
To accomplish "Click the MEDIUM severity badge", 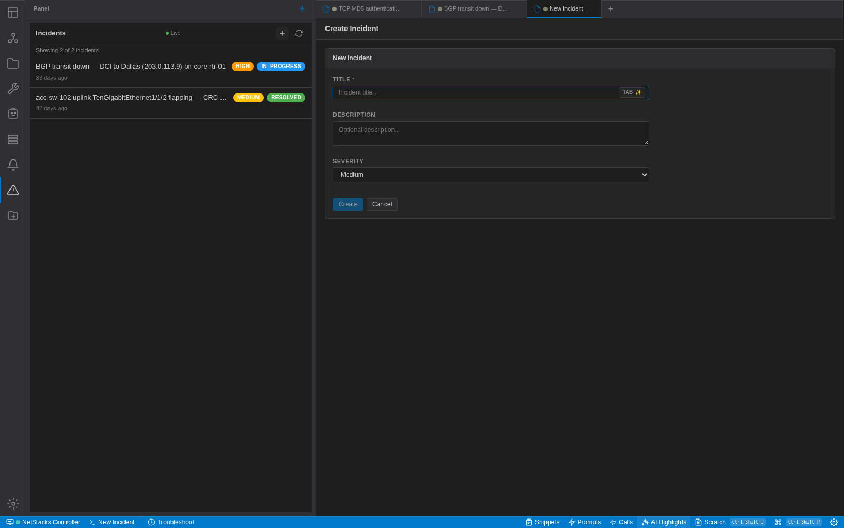I will click(248, 98).
